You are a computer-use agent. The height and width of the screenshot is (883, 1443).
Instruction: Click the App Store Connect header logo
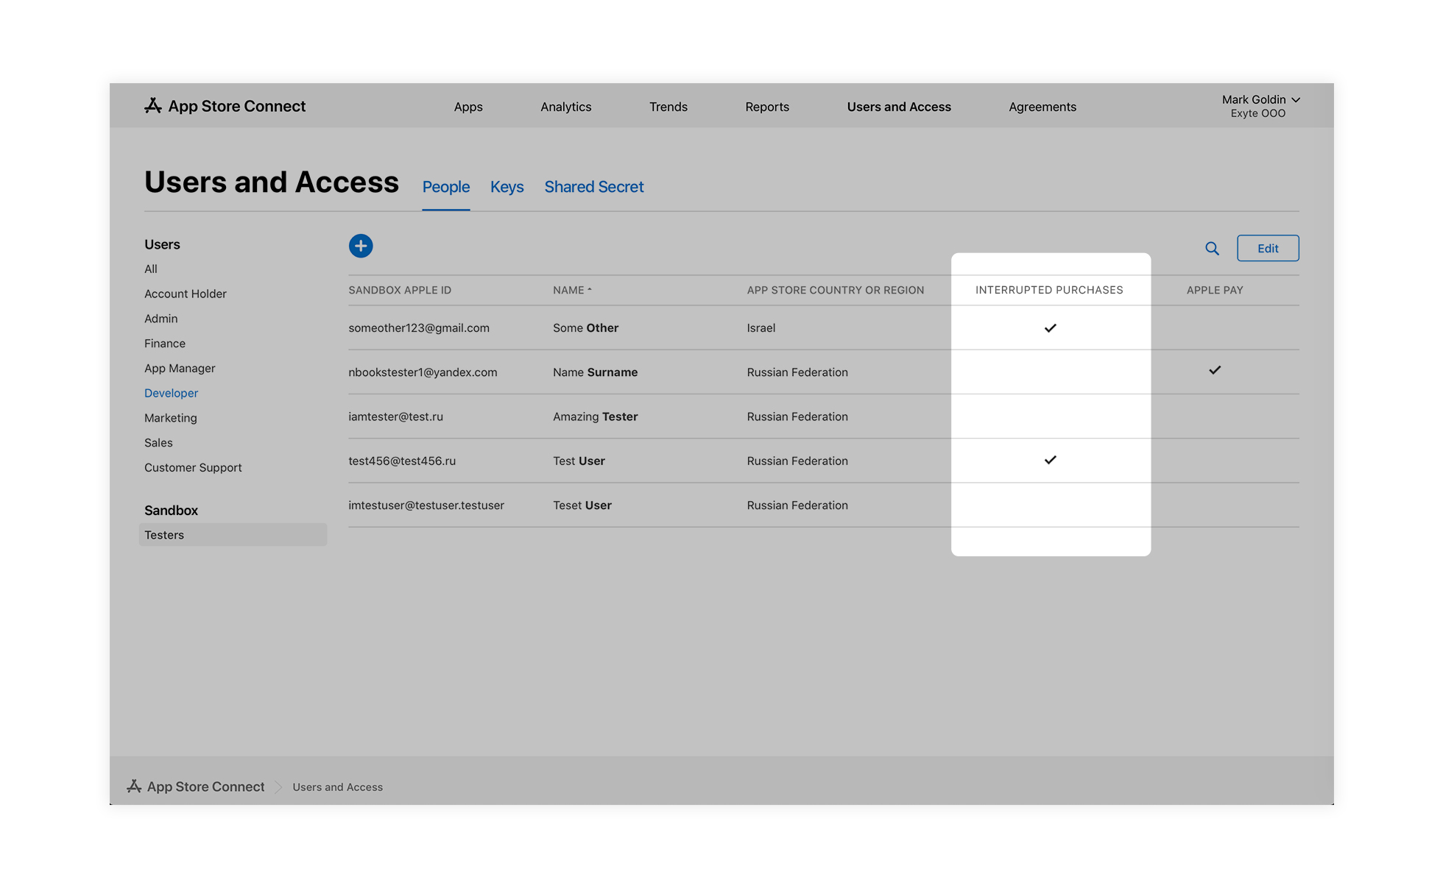tap(225, 106)
